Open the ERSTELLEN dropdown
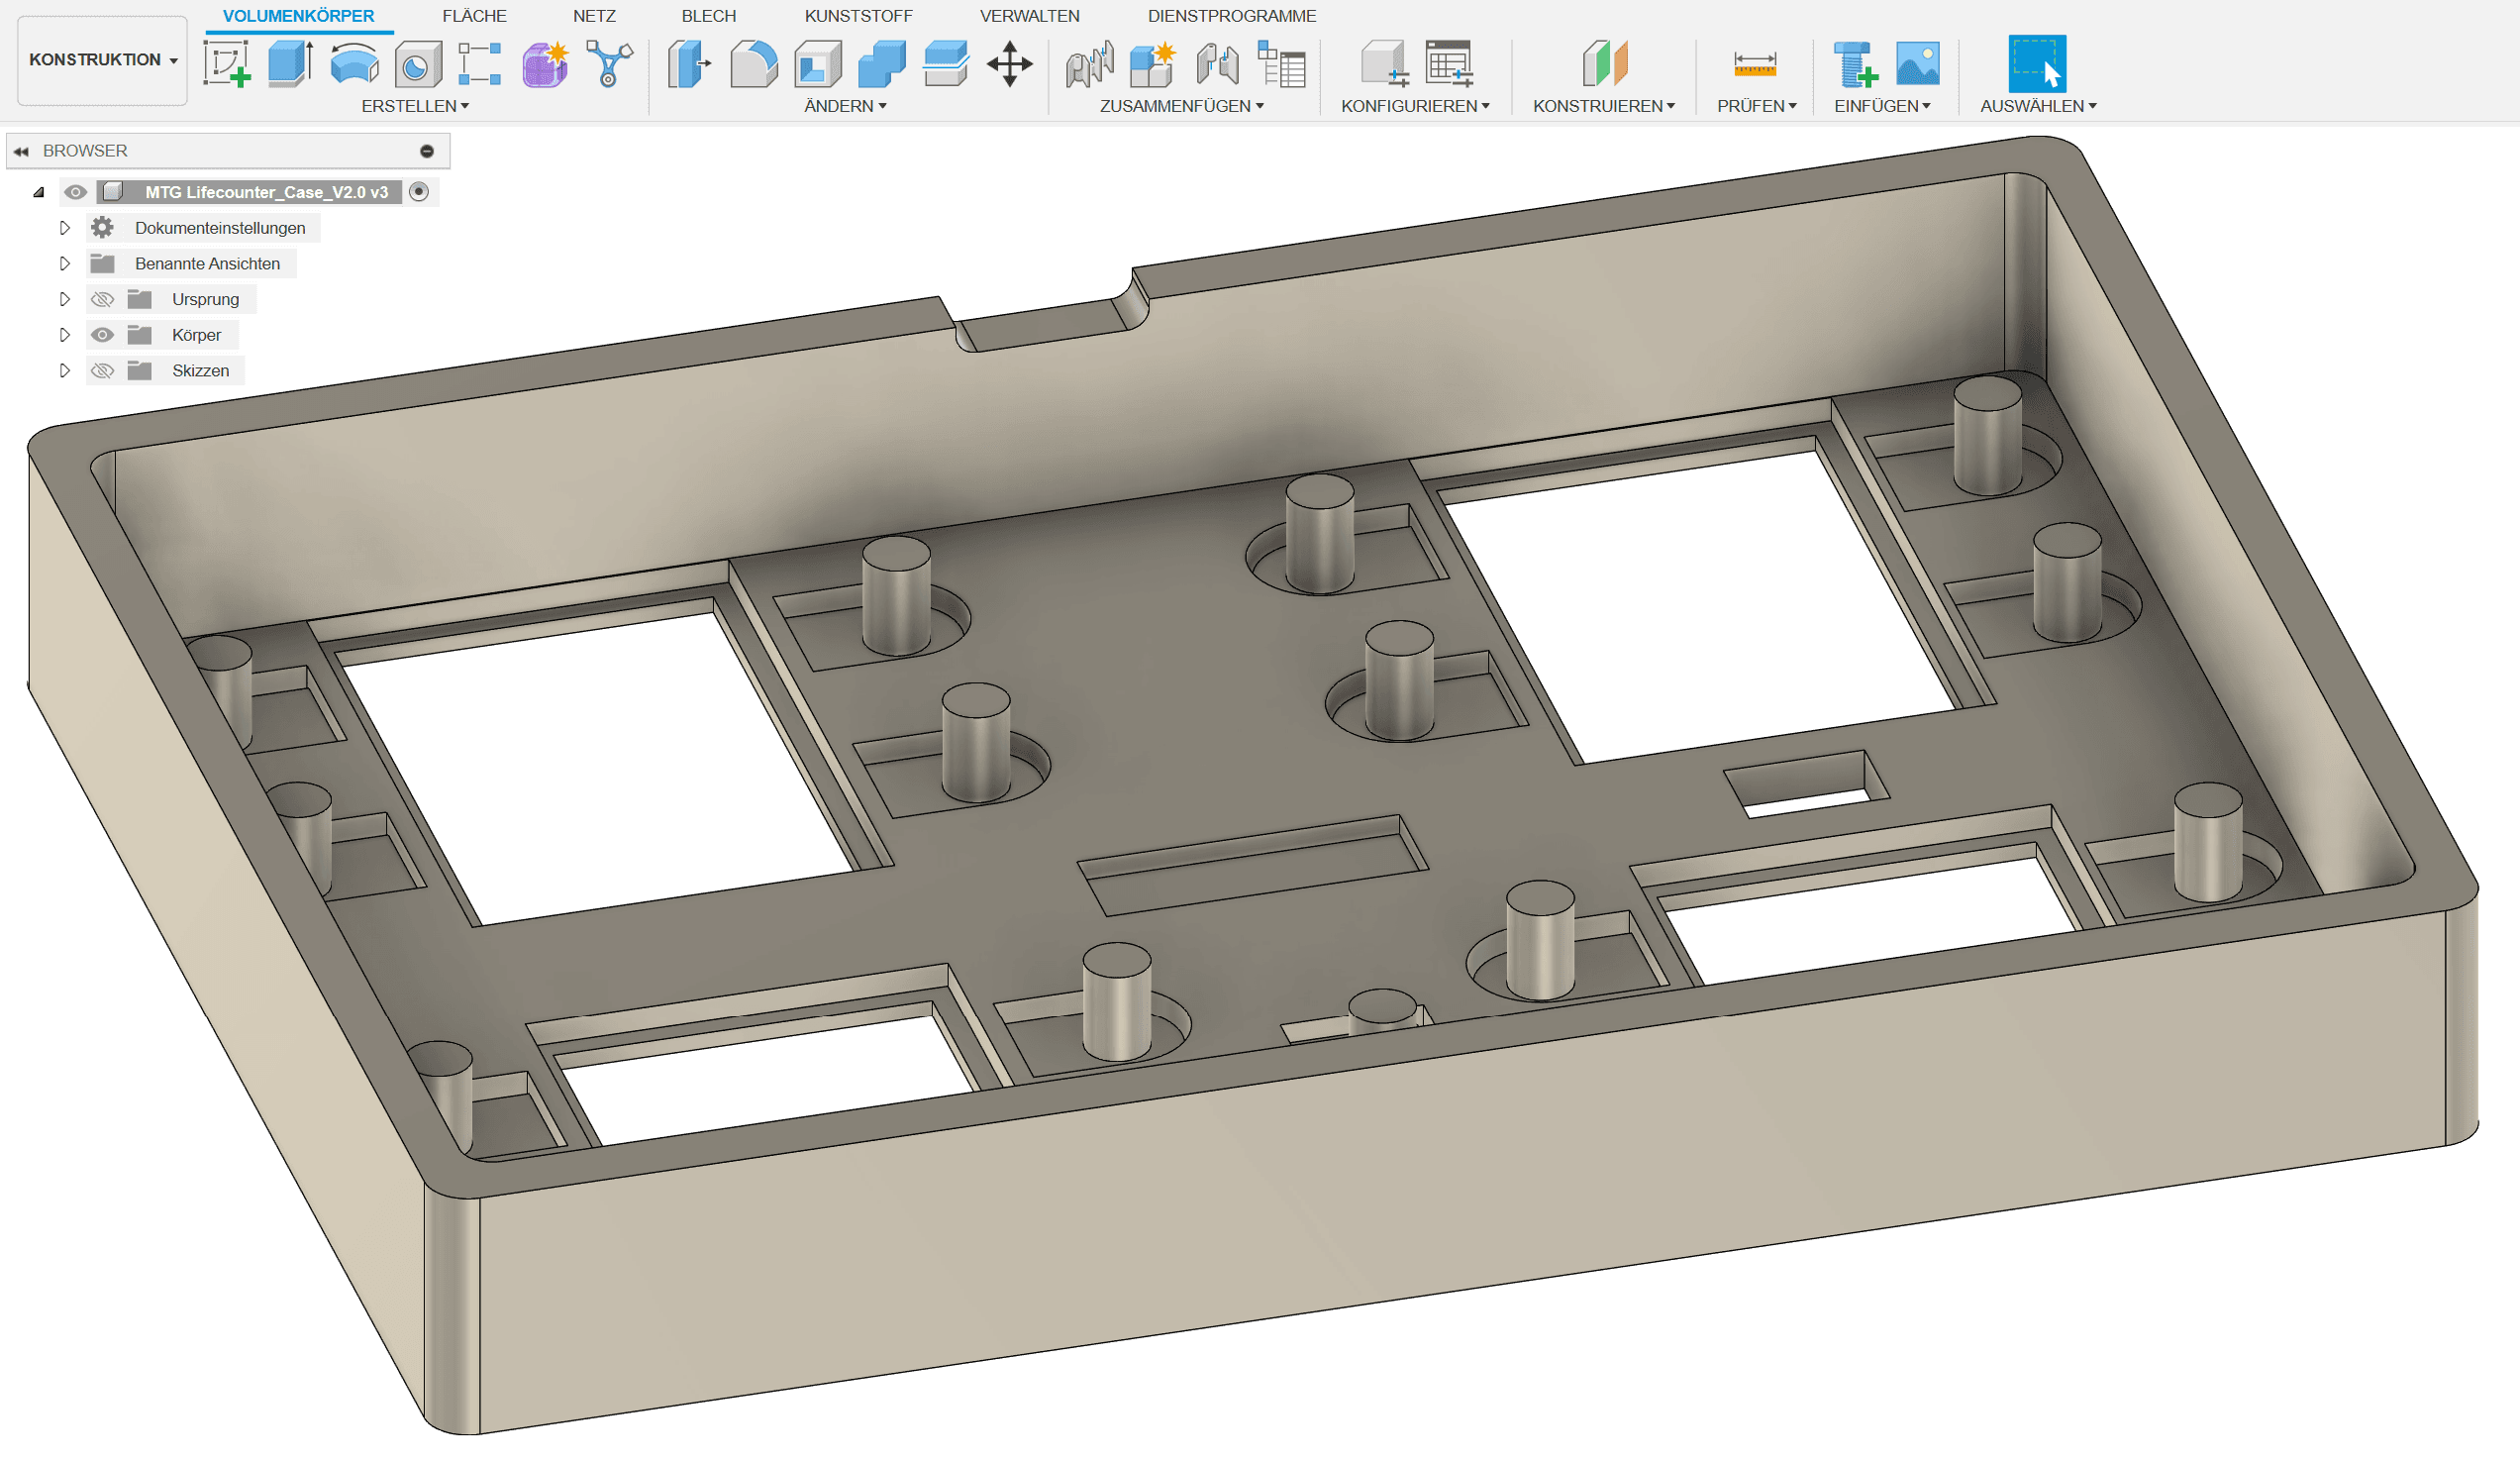This screenshot has height=1463, width=2520. coord(413,105)
